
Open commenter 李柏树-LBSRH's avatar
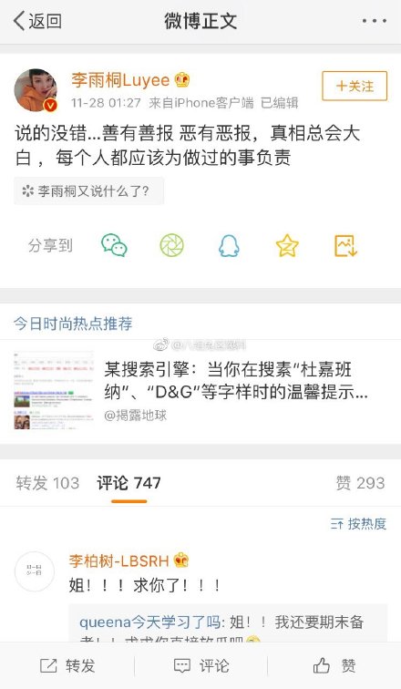tap(35, 571)
